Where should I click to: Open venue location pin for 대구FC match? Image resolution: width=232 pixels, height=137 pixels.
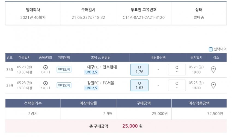(213, 70)
